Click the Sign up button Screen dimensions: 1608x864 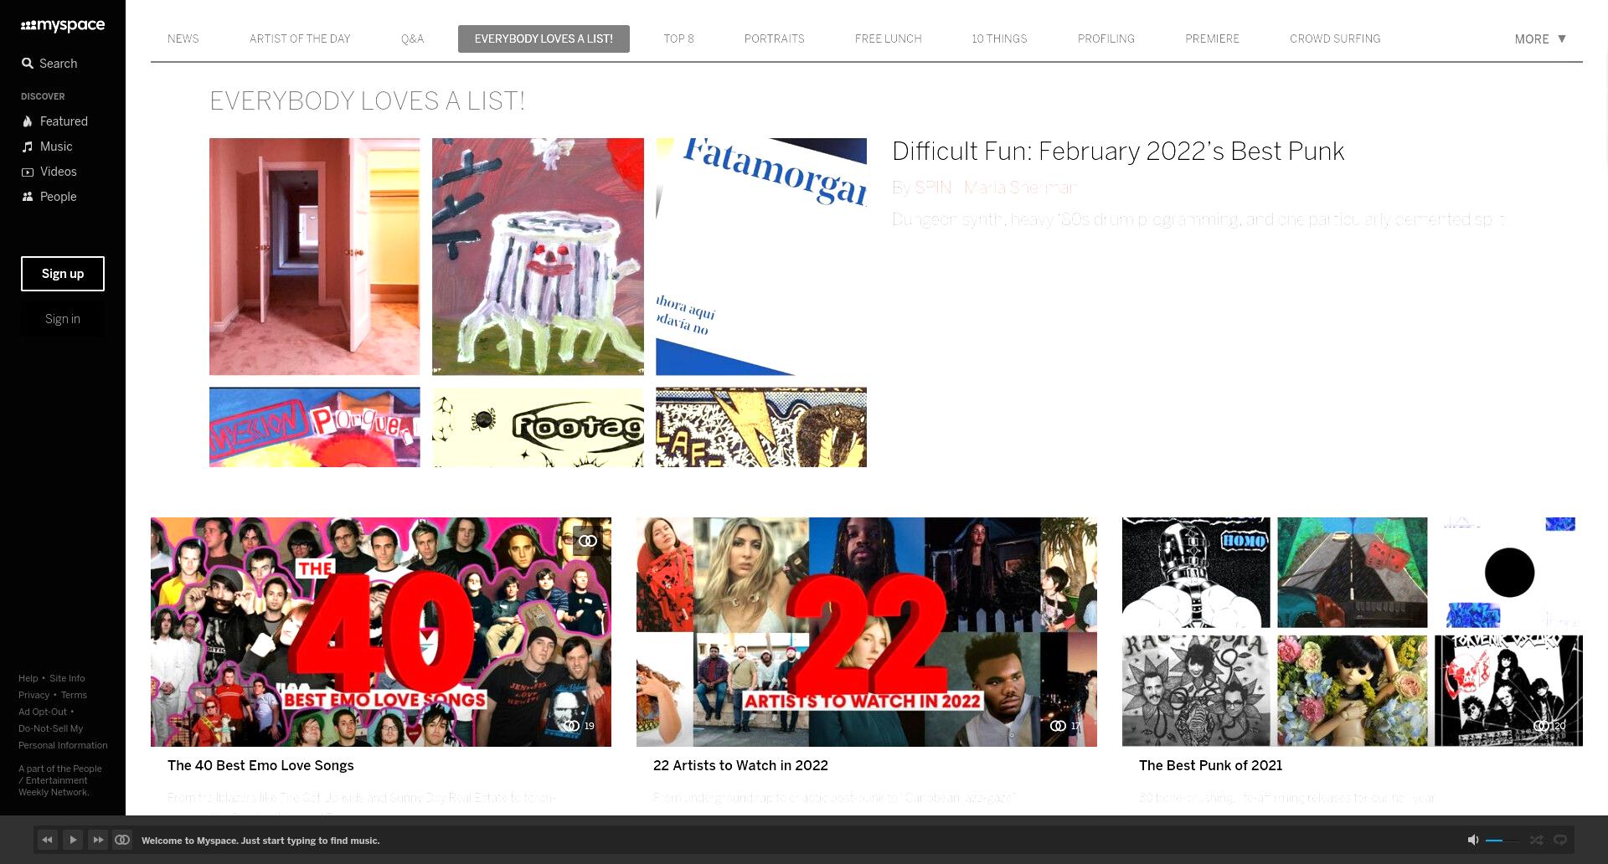(63, 274)
